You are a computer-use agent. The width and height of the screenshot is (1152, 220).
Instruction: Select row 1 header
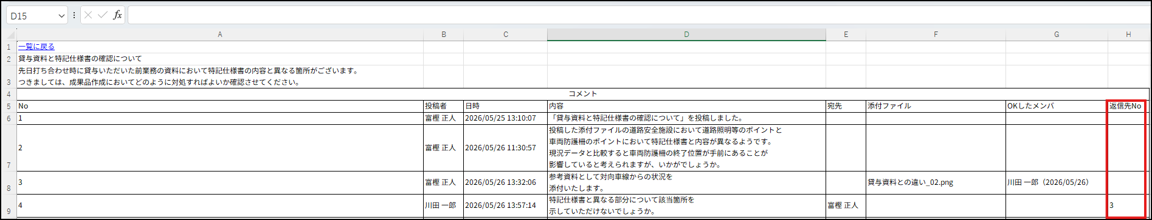[x=9, y=47]
